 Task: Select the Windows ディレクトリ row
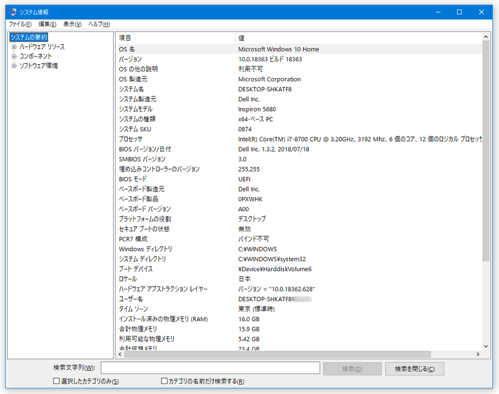click(299, 249)
